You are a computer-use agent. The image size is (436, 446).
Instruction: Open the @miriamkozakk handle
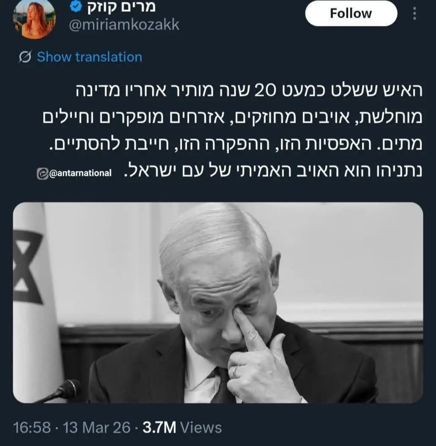coord(124,25)
